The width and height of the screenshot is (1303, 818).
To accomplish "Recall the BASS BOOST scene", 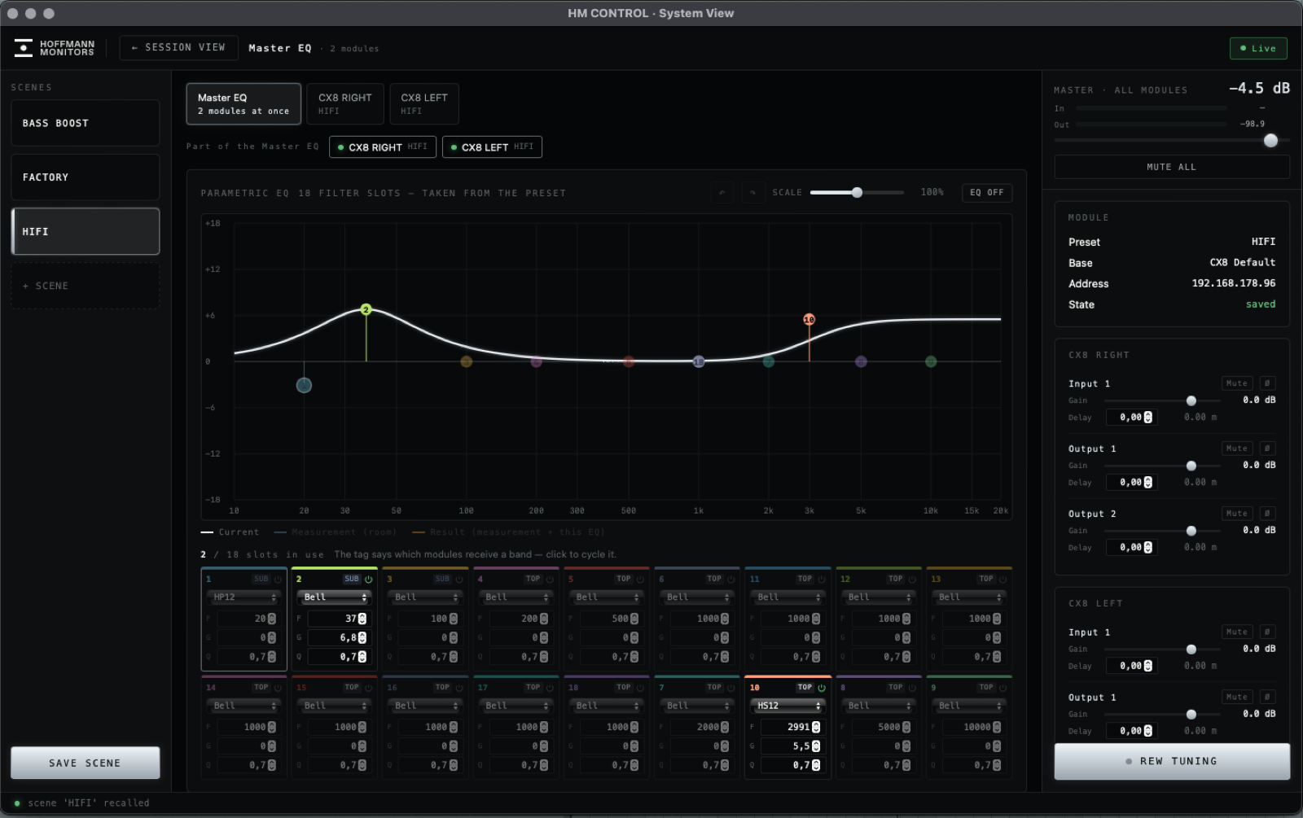I will coord(86,123).
